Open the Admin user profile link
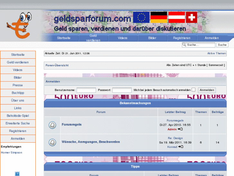Image resolution: width=234 pixels, height=176 pixels. click(x=172, y=129)
